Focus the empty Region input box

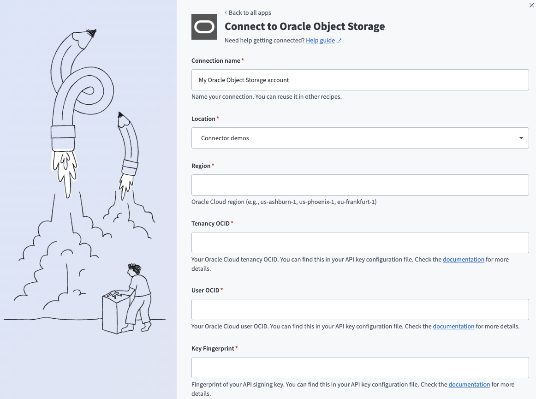(360, 185)
